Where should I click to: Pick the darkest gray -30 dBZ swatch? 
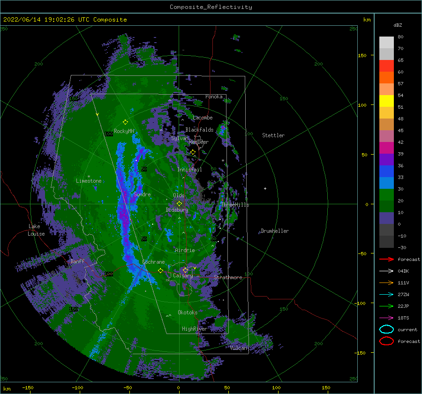tap(386, 242)
